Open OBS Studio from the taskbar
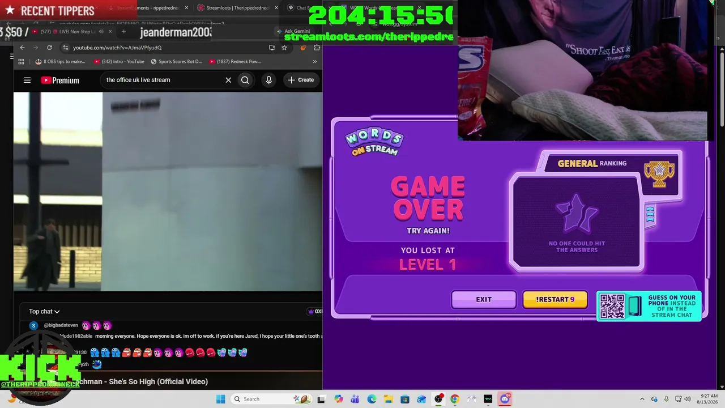 [438, 399]
